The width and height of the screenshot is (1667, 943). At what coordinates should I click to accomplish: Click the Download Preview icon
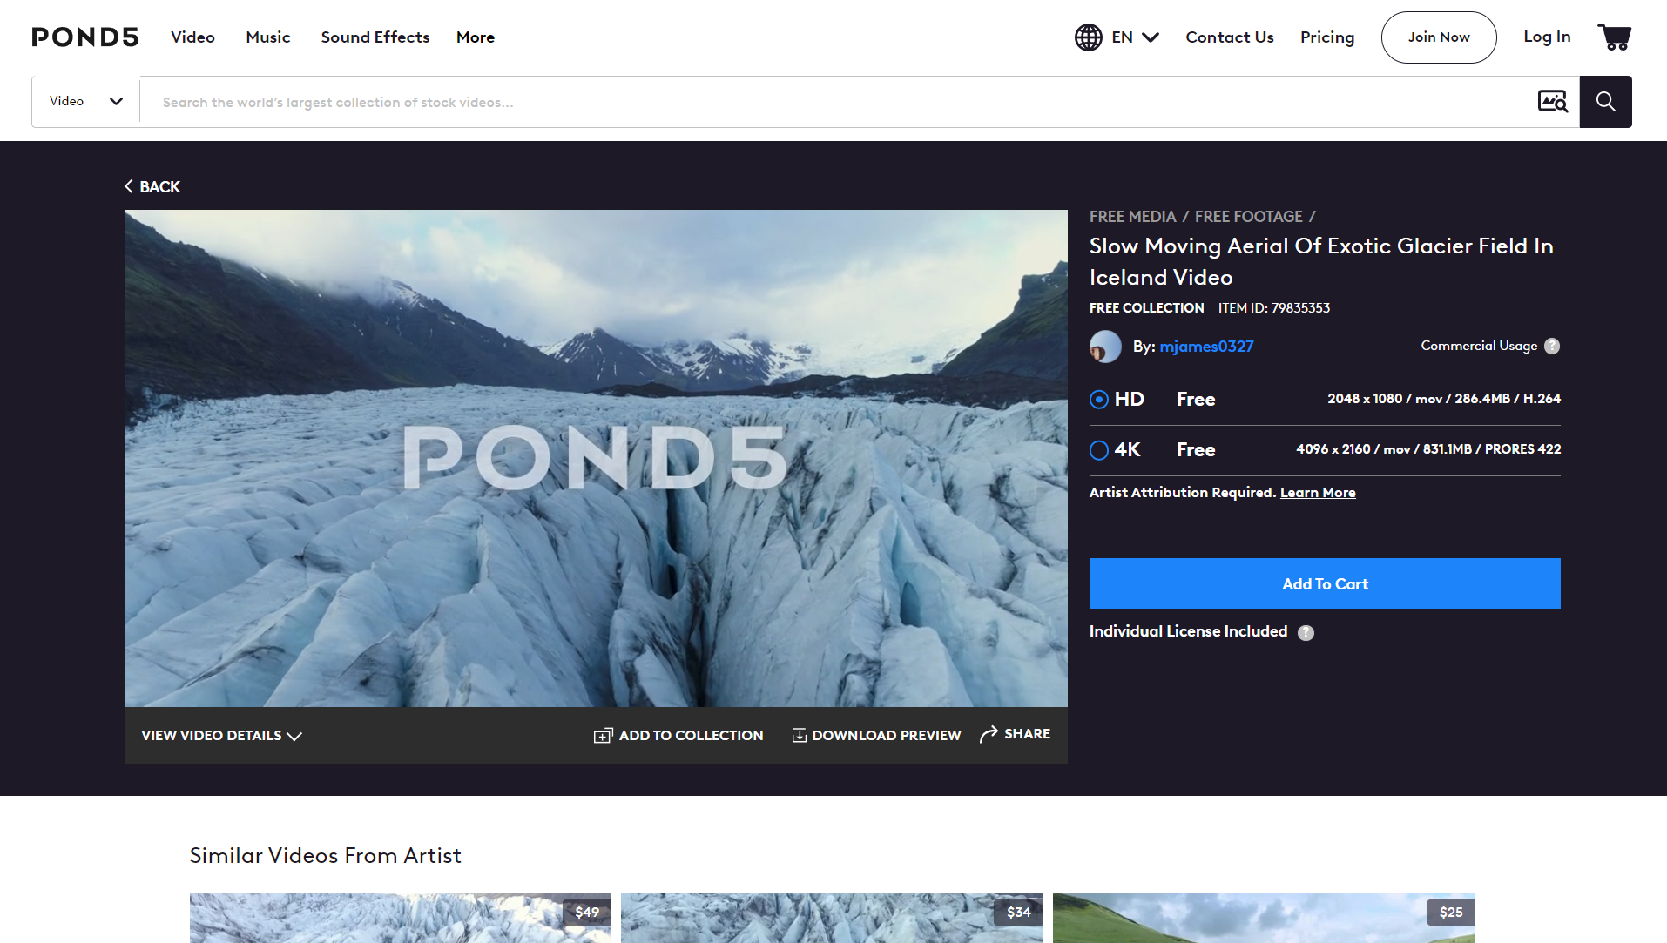pos(799,736)
